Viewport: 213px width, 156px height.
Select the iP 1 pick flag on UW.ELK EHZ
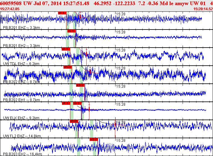tap(66, 103)
